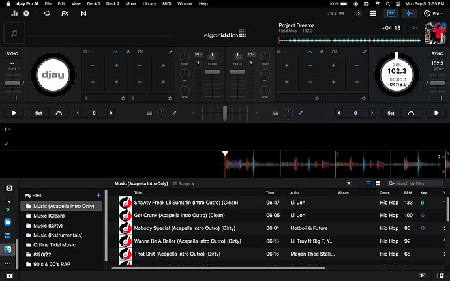The height and width of the screenshot is (281, 450).
Task: Open Project Dreamz album artwork
Action: (436, 33)
